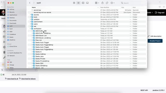166x93 pixels.
Task: Open Recents in Finder sidebar
Action: (x=12, y=12)
